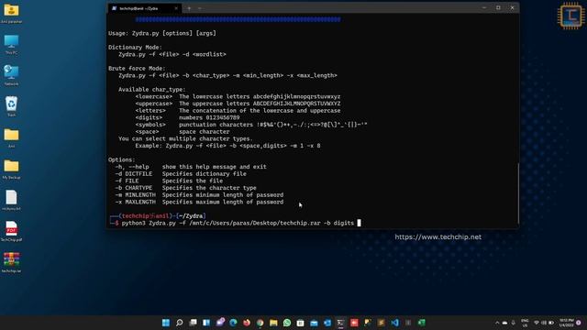This screenshot has width=587, height=330.
Task: Launch Google Chrome from the taskbar
Action: [x=260, y=323]
